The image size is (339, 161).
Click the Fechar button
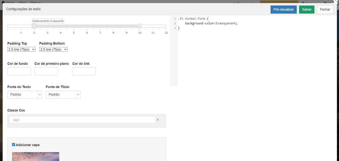(x=325, y=9)
